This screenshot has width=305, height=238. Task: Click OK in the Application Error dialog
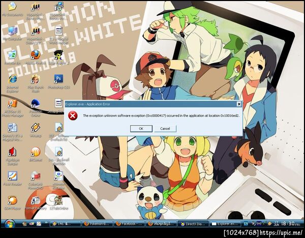point(141,128)
